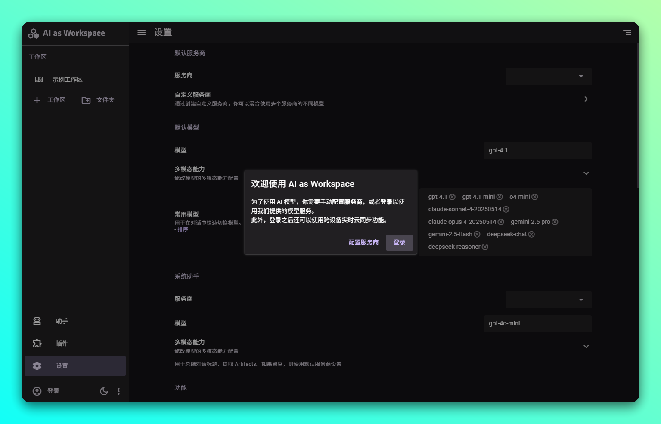Click the book icon beside 示例工作区
Image resolution: width=661 pixels, height=424 pixels.
tap(39, 79)
